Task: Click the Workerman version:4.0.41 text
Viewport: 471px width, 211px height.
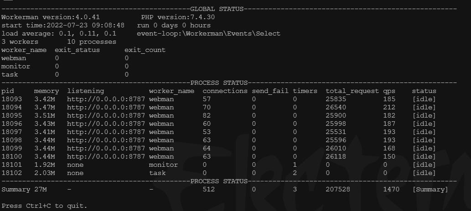Action: [51, 17]
